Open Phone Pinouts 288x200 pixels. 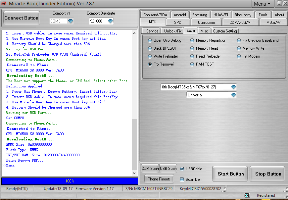pyautogui.click(x=159, y=179)
